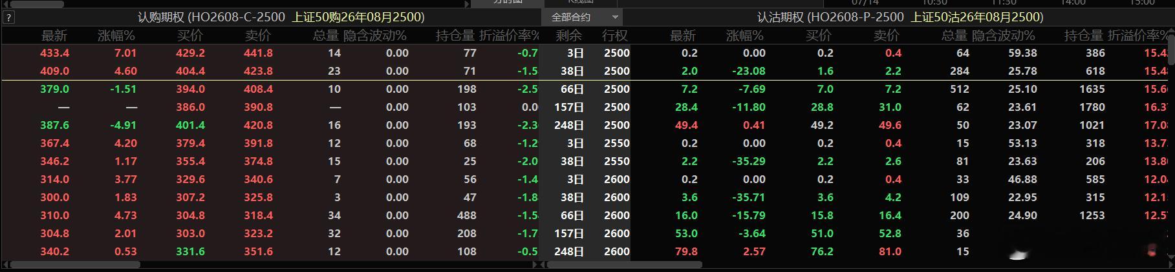This screenshot has width=1175, height=272.
Task: Sort calls by 隐含波动% column header
Action: tap(375, 35)
